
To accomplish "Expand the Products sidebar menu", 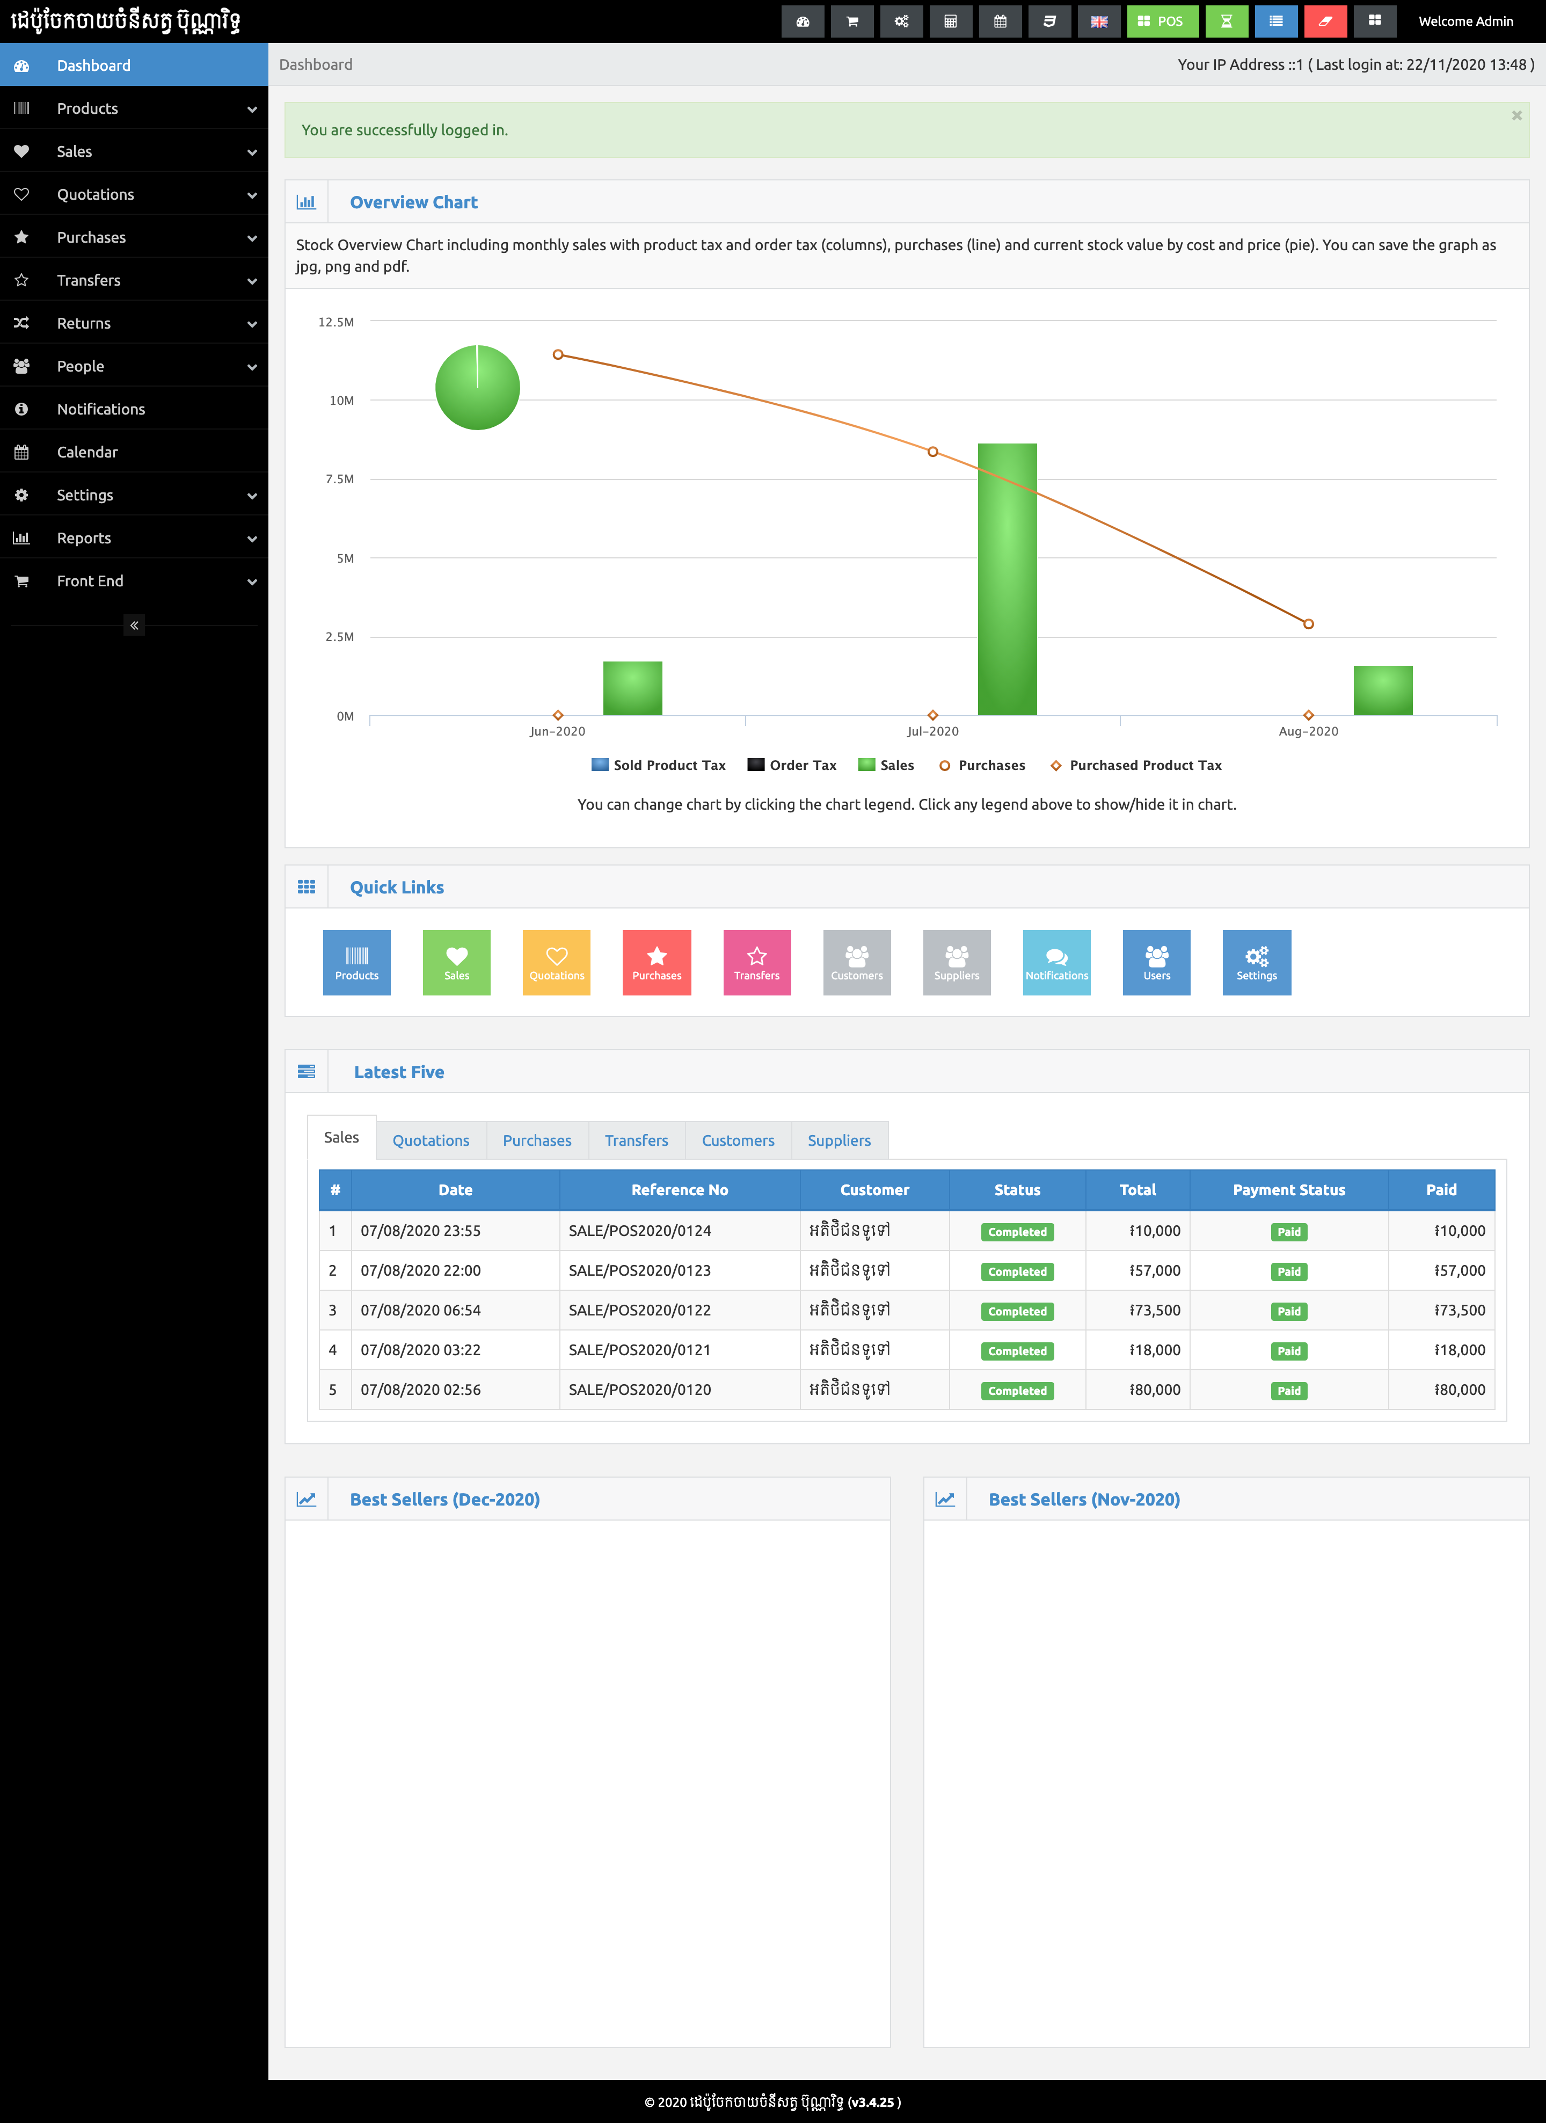I will pyautogui.click(x=134, y=108).
